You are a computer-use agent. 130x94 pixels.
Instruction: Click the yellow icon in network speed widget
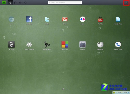tap(114, 92)
